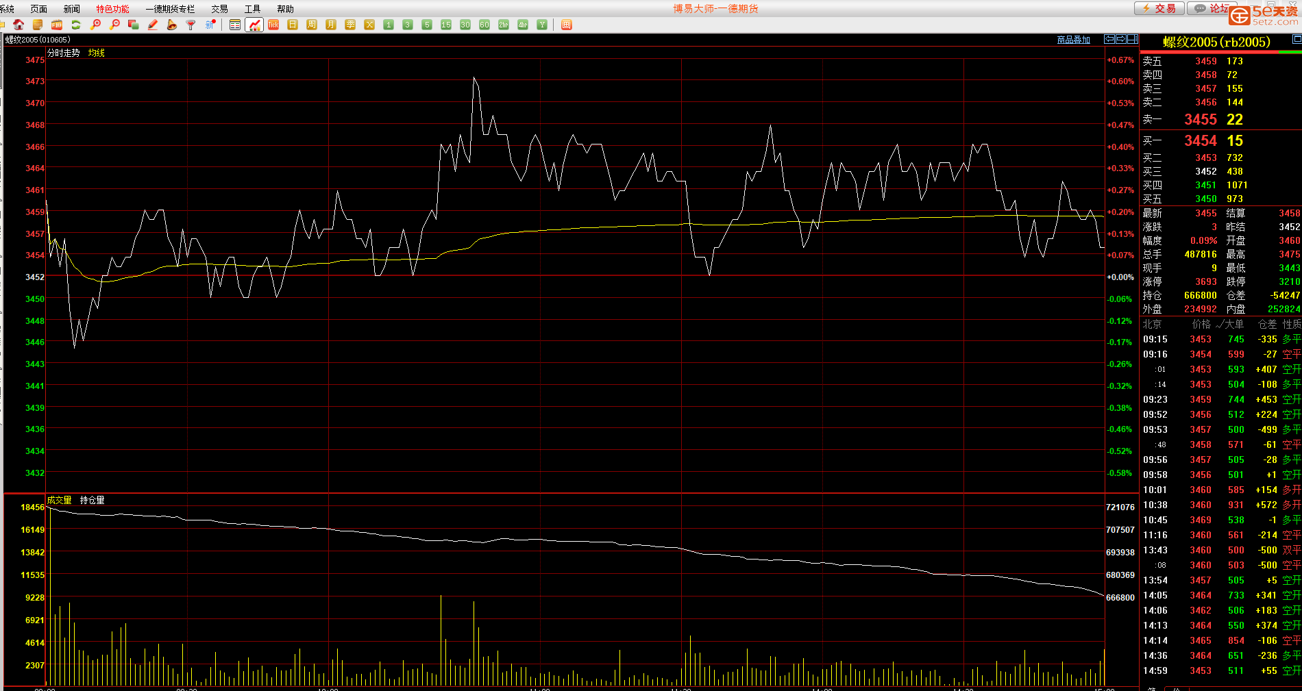Select the red pencil drawing tool
Screen dimensions: 1302x691
(153, 25)
